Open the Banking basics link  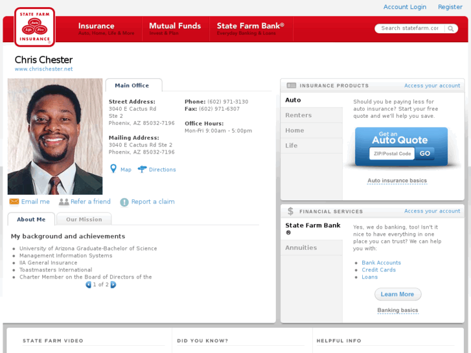click(x=398, y=310)
